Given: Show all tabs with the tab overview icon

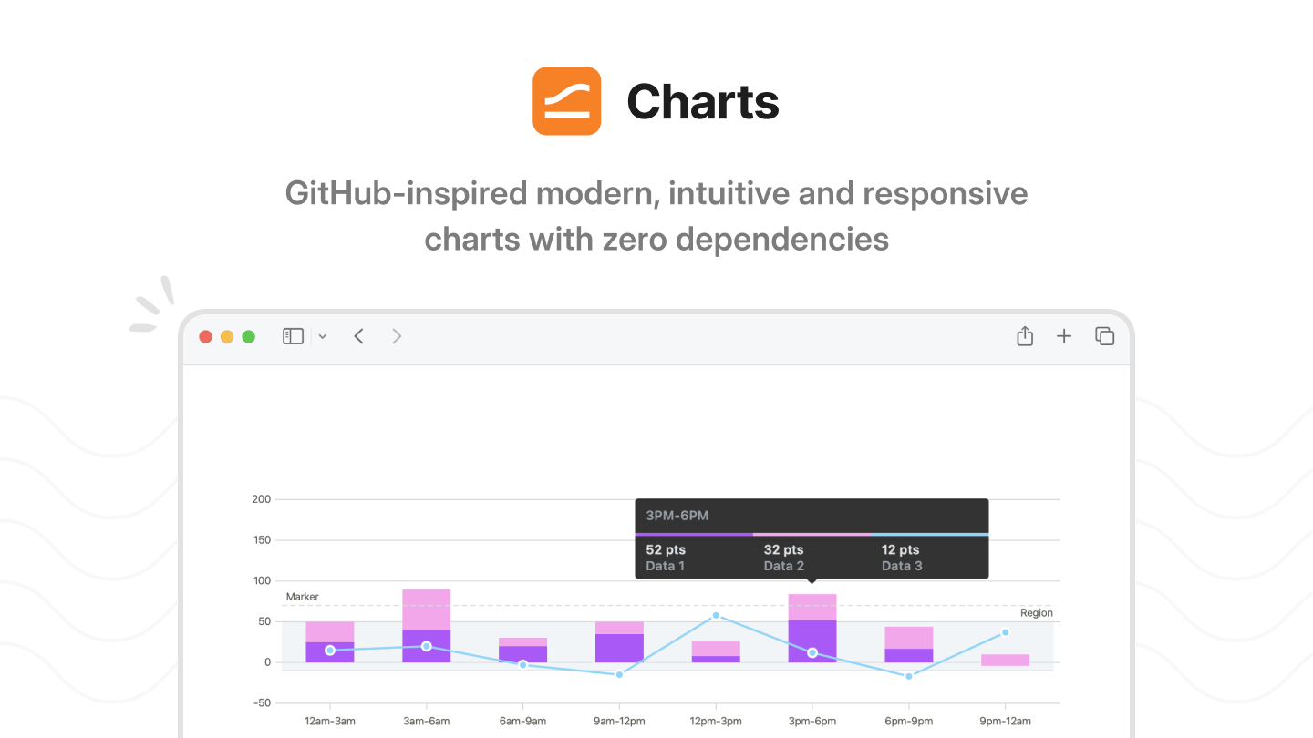Looking at the screenshot, I should coord(1104,336).
